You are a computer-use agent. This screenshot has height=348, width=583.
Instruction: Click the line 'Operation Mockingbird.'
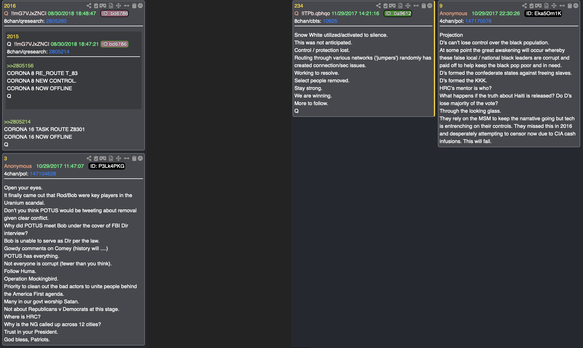[31, 279]
